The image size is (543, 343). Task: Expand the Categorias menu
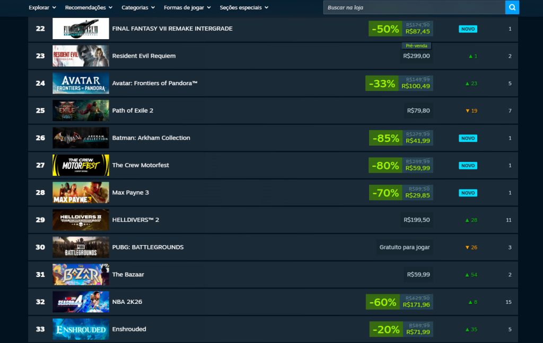point(138,7)
